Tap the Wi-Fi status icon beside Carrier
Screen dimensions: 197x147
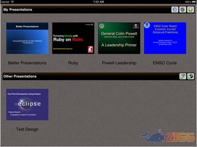point(12,2)
